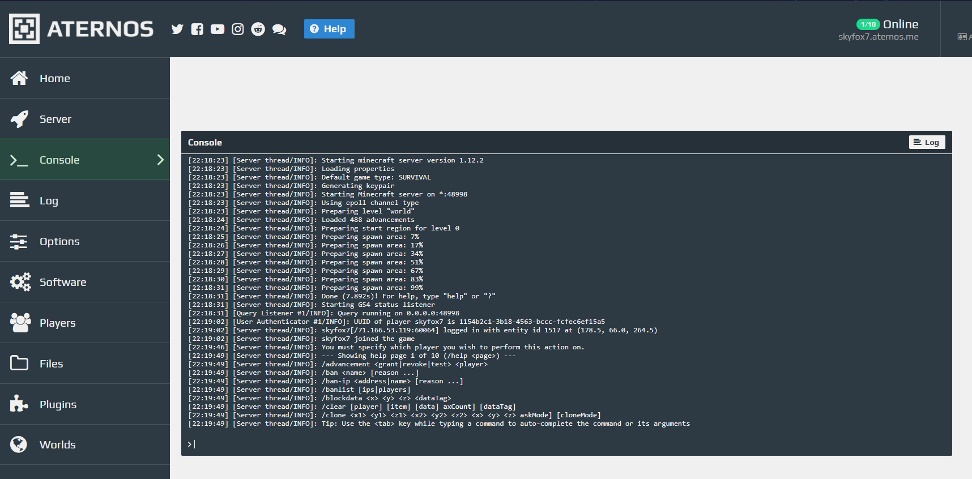972x479 pixels.
Task: Open the Files menu item
Action: click(x=85, y=363)
